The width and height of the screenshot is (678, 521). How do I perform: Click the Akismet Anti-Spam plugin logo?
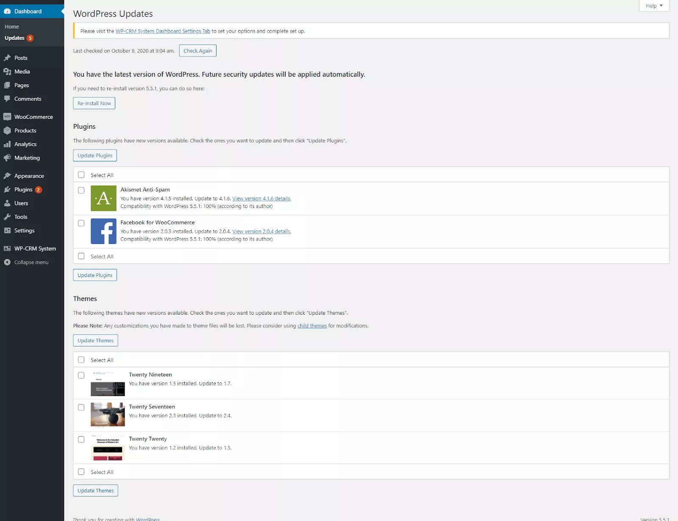point(103,198)
